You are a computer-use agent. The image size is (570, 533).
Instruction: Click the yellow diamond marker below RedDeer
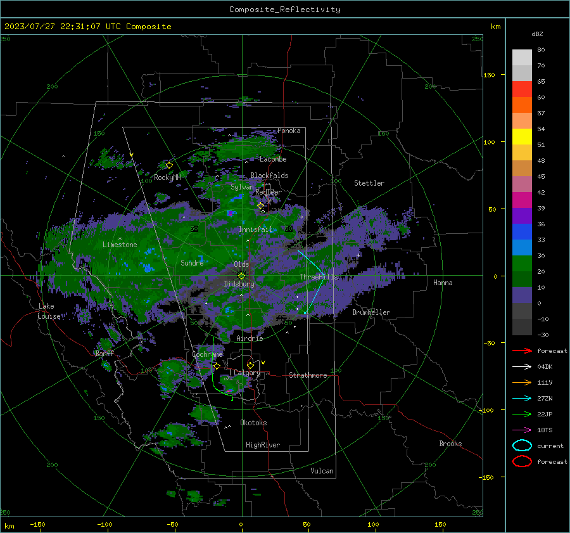click(261, 206)
